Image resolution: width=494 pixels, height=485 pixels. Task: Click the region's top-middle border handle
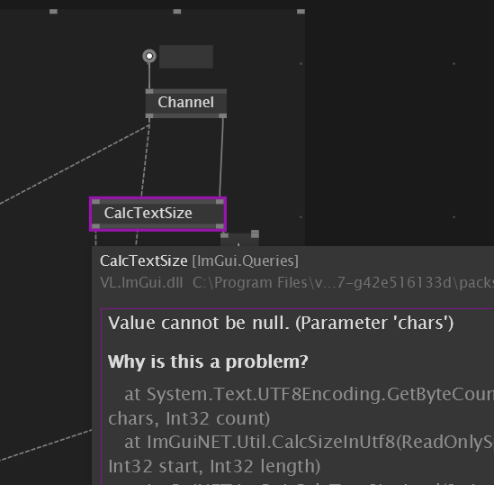(x=177, y=12)
